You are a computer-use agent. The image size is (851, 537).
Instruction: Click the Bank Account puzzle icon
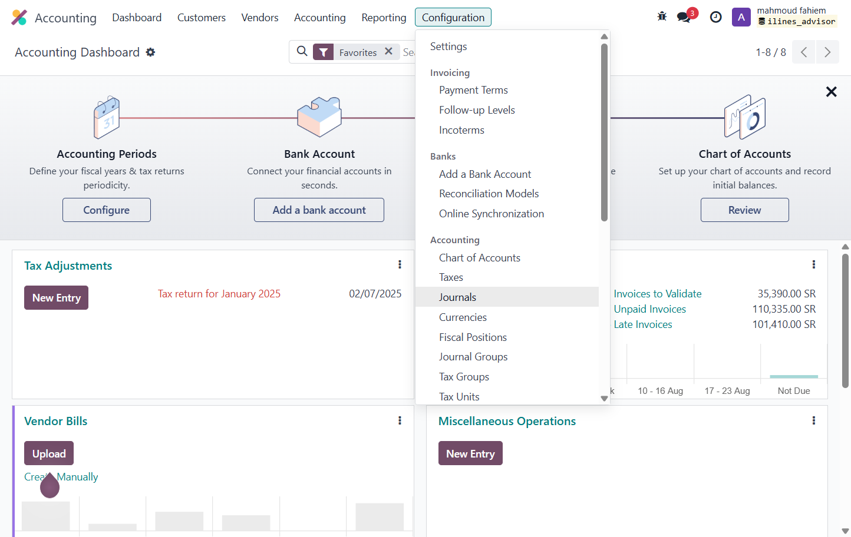[319, 117]
